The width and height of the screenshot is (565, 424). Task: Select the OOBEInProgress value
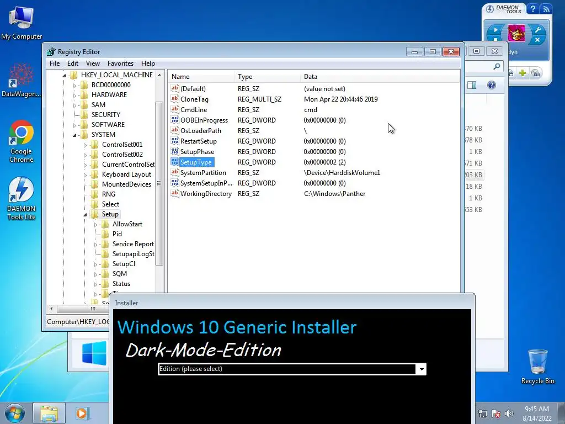pos(204,120)
